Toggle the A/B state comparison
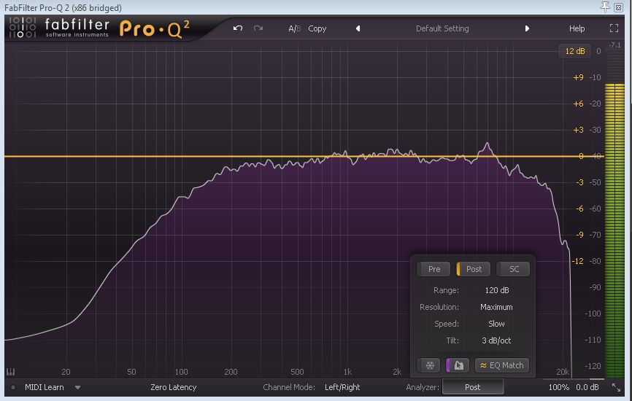The width and height of the screenshot is (632, 401). pos(295,28)
